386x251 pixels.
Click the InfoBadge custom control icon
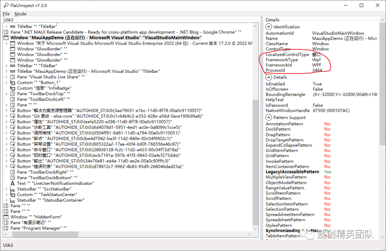tap(13, 88)
